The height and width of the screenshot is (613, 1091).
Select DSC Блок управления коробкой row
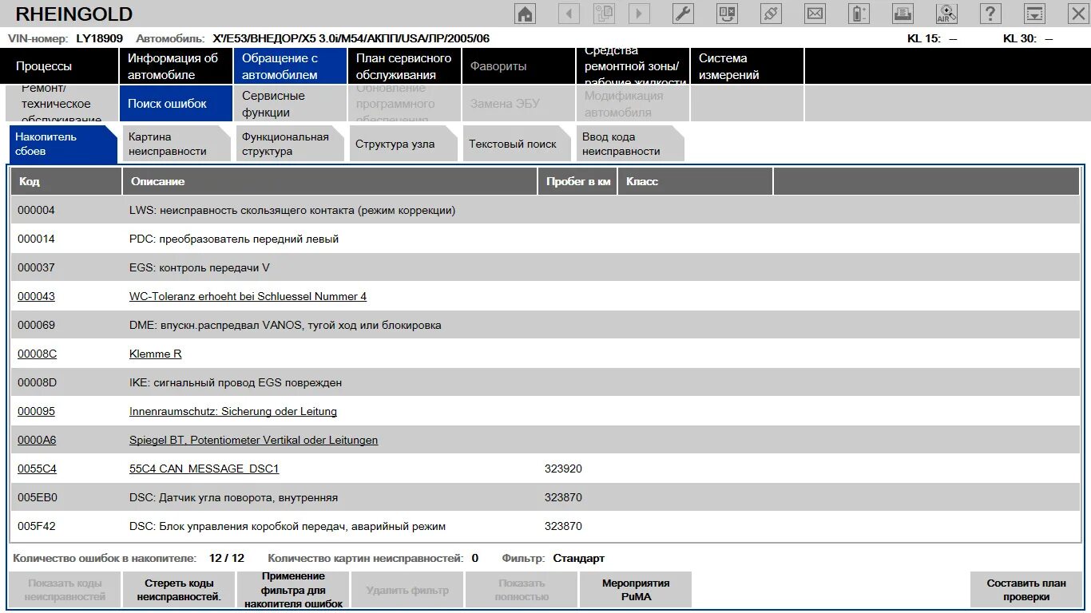click(x=545, y=526)
